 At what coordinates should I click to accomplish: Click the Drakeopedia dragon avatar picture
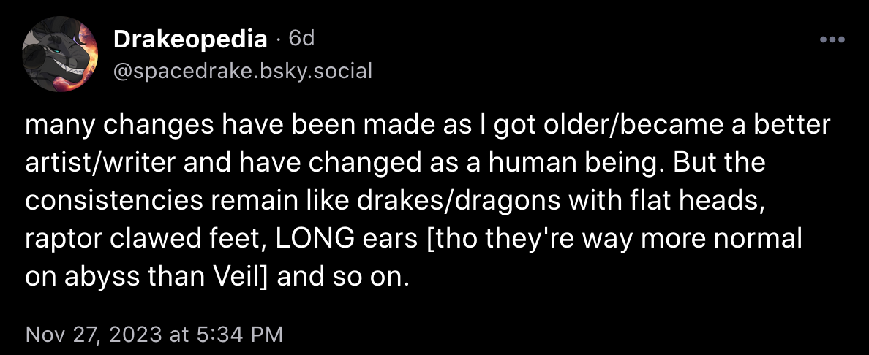tap(61, 54)
